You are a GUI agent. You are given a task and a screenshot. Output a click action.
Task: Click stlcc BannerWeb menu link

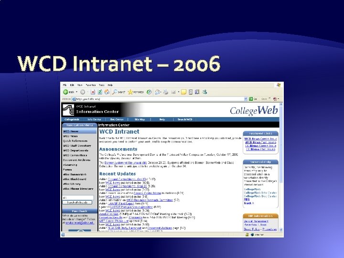pos(75,174)
